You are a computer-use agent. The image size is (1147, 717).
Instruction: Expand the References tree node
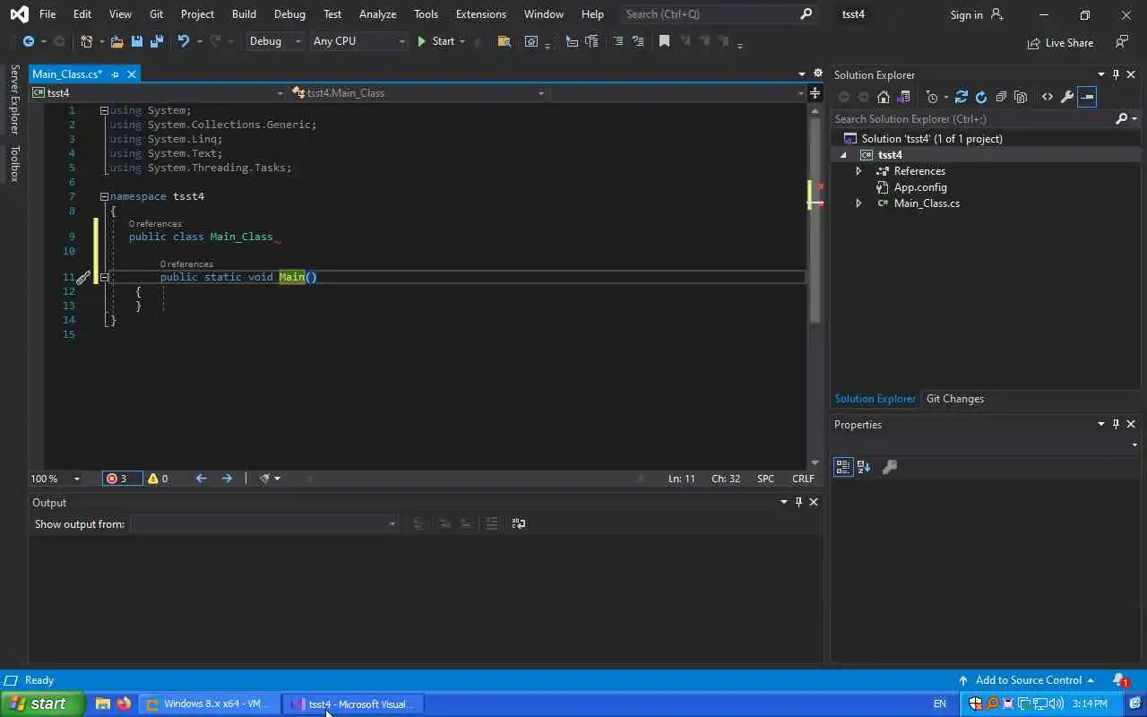pyautogui.click(x=858, y=171)
